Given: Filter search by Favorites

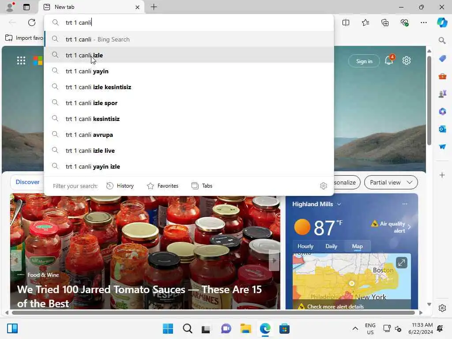Looking at the screenshot, I should (x=162, y=186).
